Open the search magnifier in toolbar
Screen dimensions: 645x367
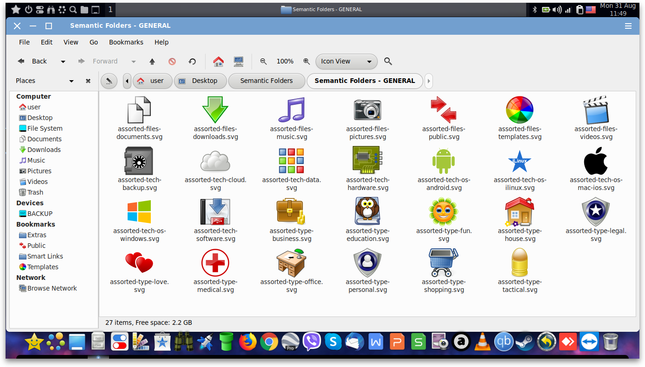(x=388, y=61)
